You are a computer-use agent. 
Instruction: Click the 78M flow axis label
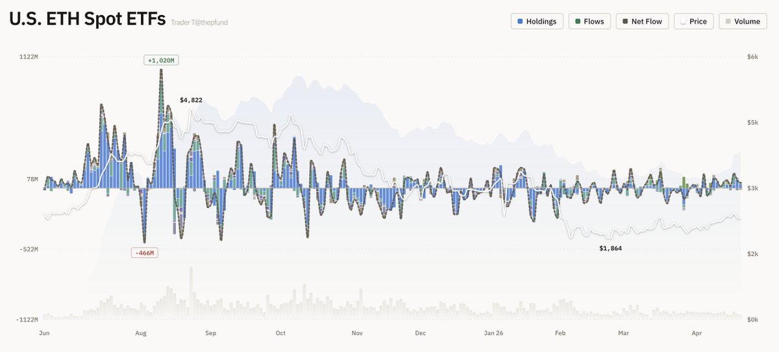(32, 179)
